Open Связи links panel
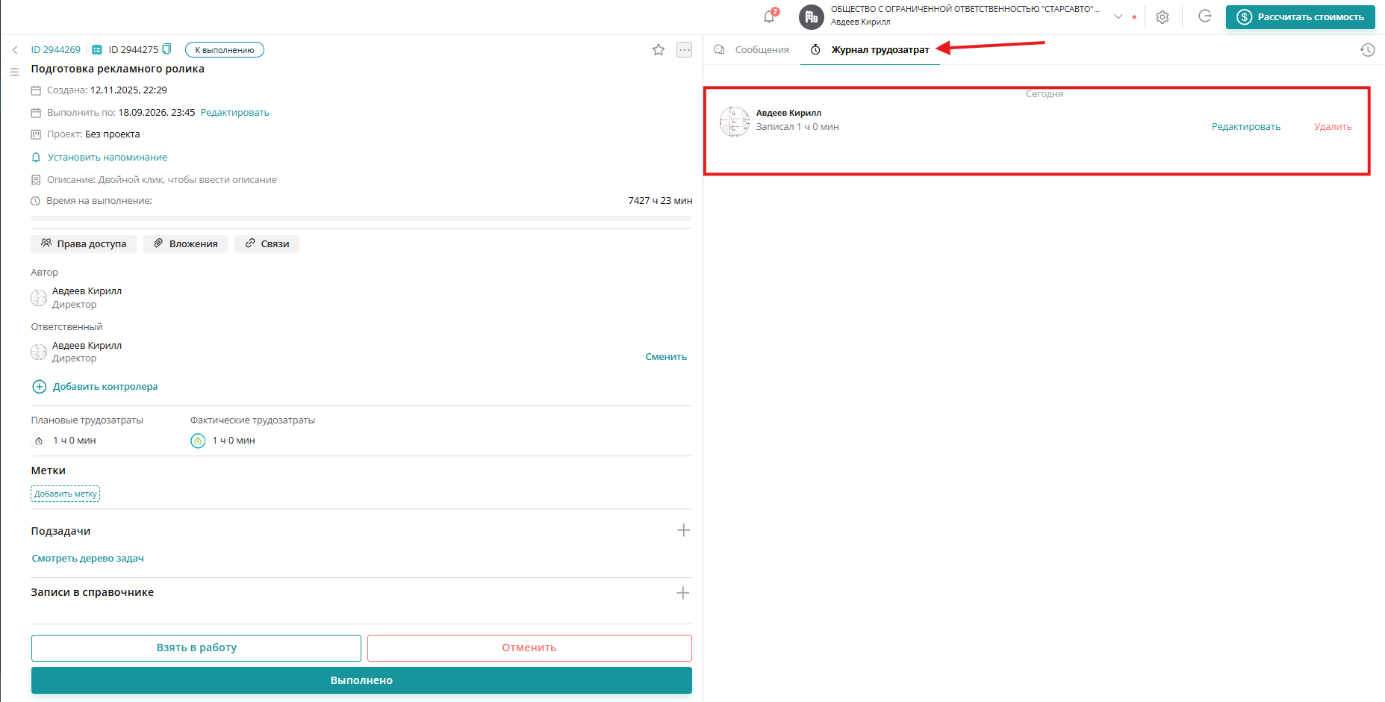The height and width of the screenshot is (702, 1385). tap(267, 243)
